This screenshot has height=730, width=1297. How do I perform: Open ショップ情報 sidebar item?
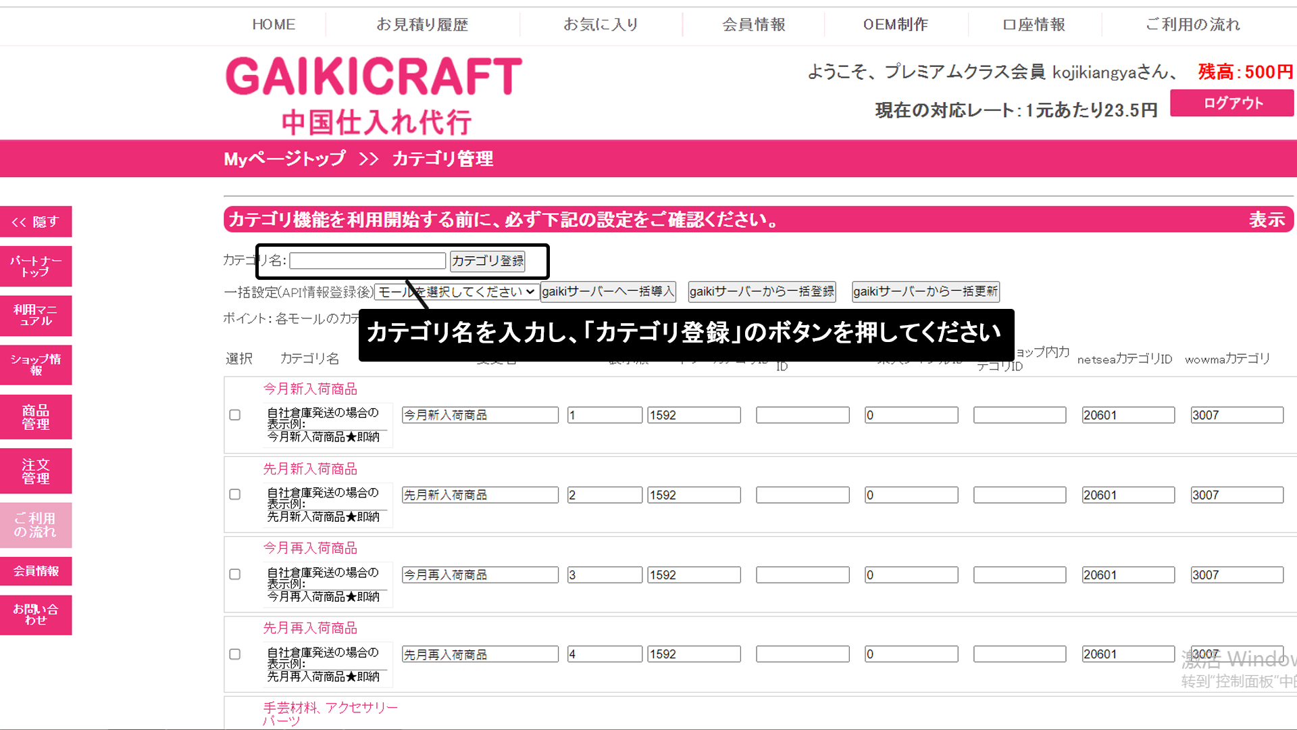[36, 364]
